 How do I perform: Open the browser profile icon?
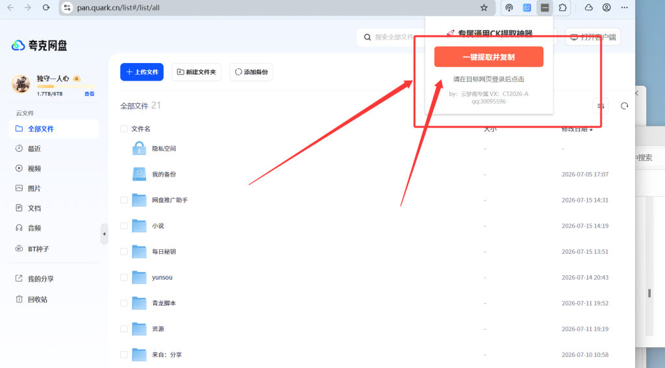click(x=607, y=8)
